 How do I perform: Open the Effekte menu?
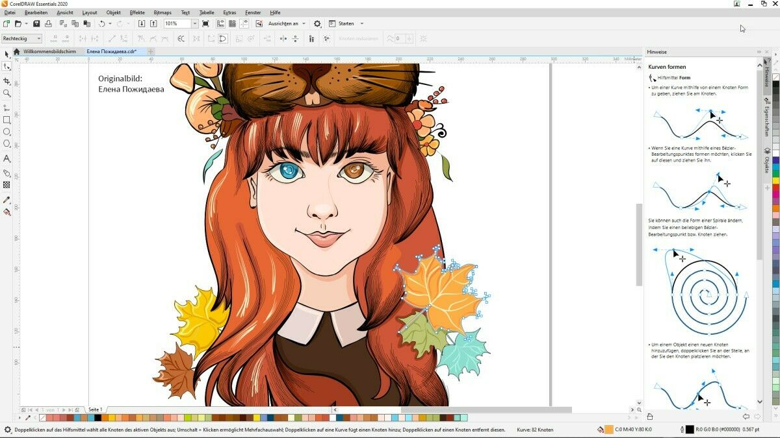coord(137,12)
